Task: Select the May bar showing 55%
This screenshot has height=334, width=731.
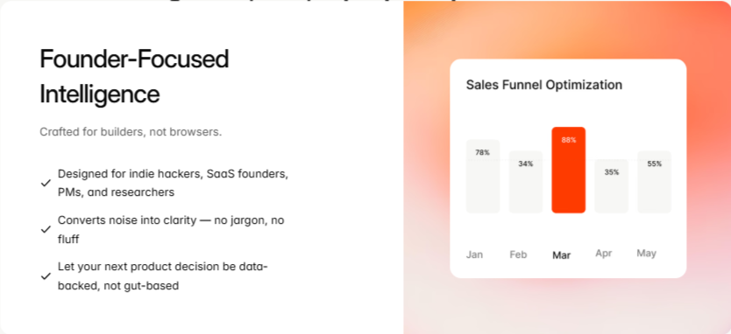Action: tap(654, 182)
